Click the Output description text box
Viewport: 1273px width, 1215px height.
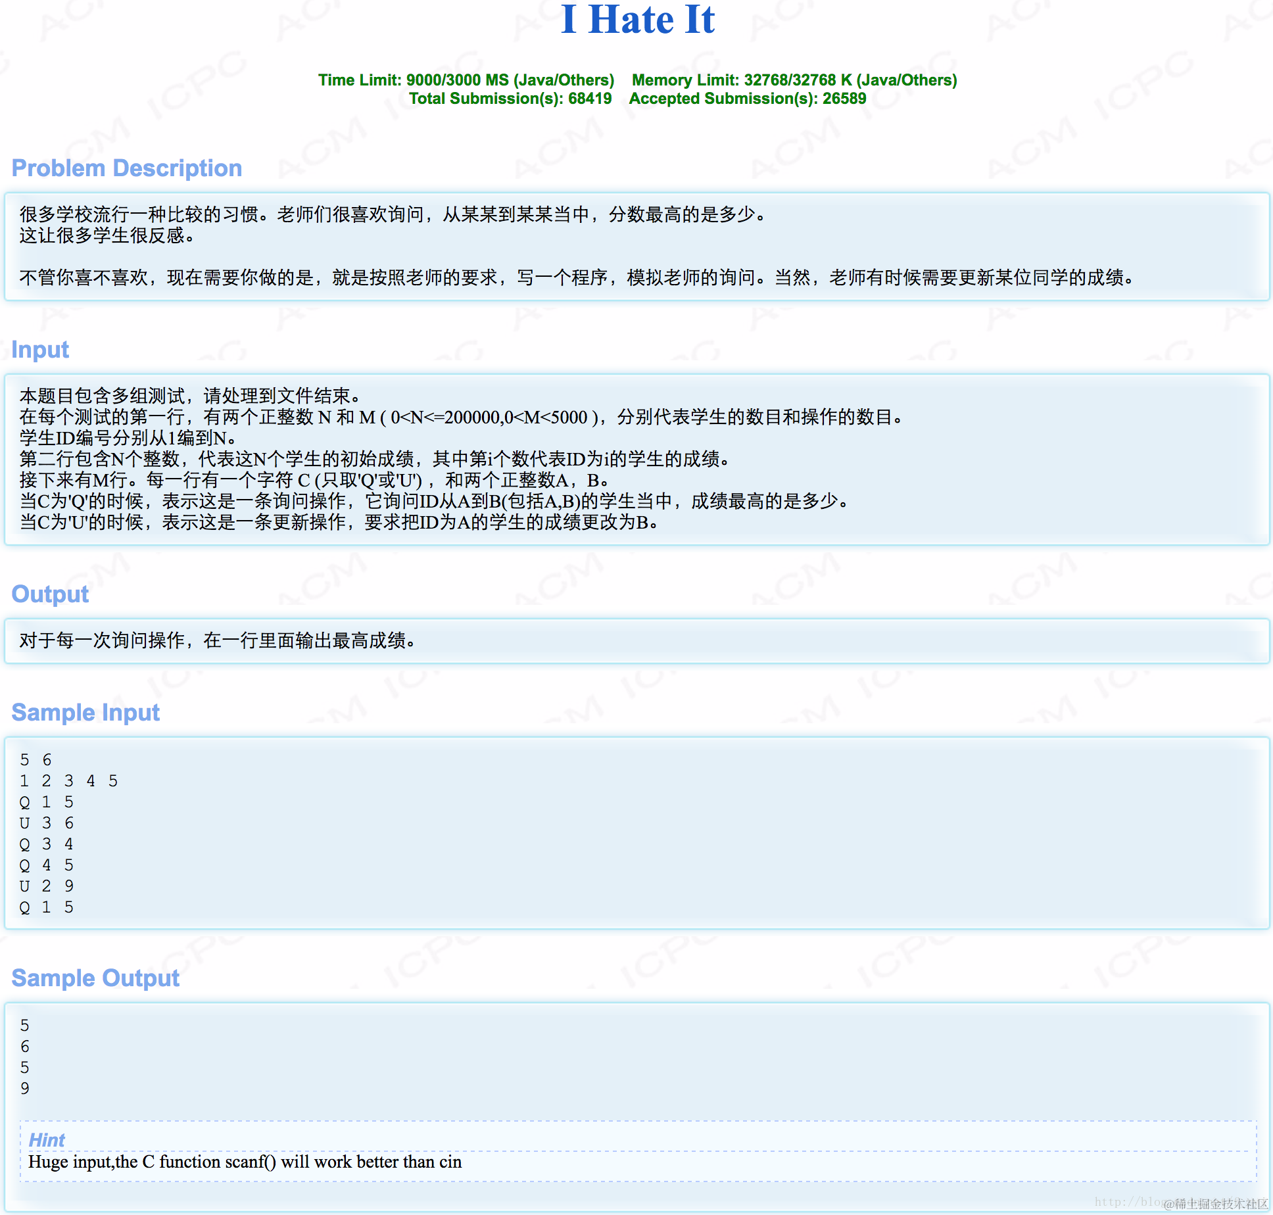pos(636,640)
